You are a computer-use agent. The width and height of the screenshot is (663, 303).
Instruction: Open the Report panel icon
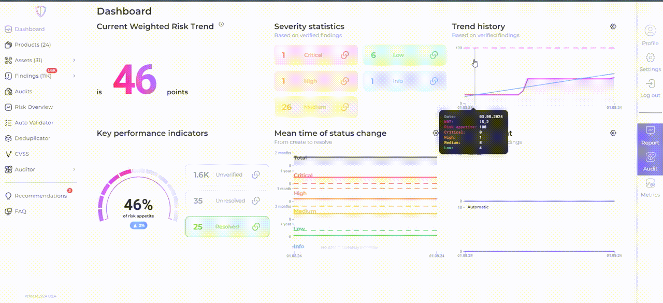[650, 132]
